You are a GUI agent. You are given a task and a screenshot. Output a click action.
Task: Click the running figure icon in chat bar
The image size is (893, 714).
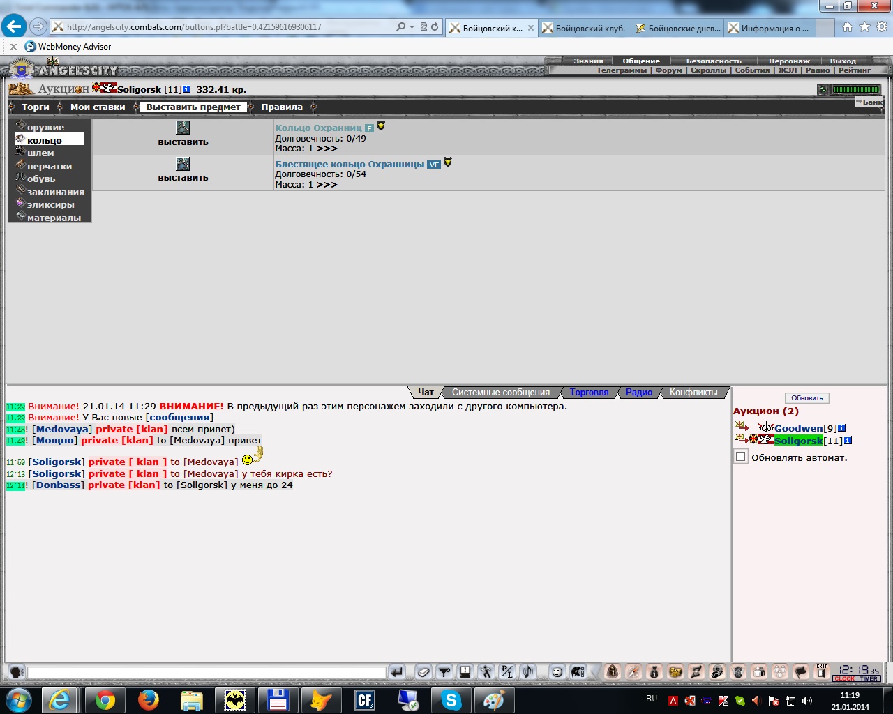pos(486,672)
